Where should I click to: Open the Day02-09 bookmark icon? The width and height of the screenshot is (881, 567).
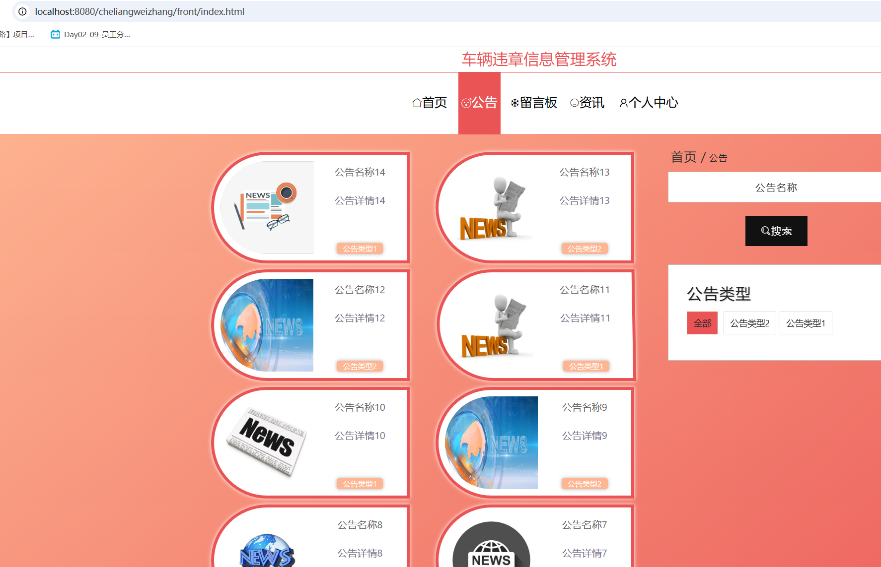56,34
